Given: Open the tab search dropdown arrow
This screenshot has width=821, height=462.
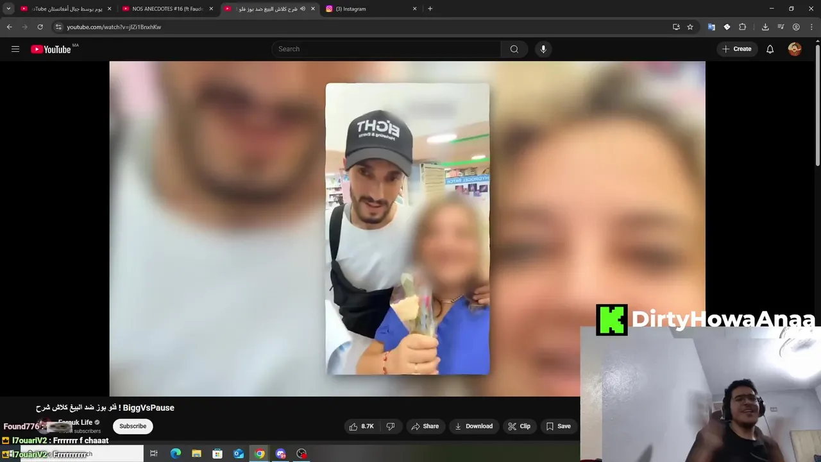Looking at the screenshot, I should (8, 9).
